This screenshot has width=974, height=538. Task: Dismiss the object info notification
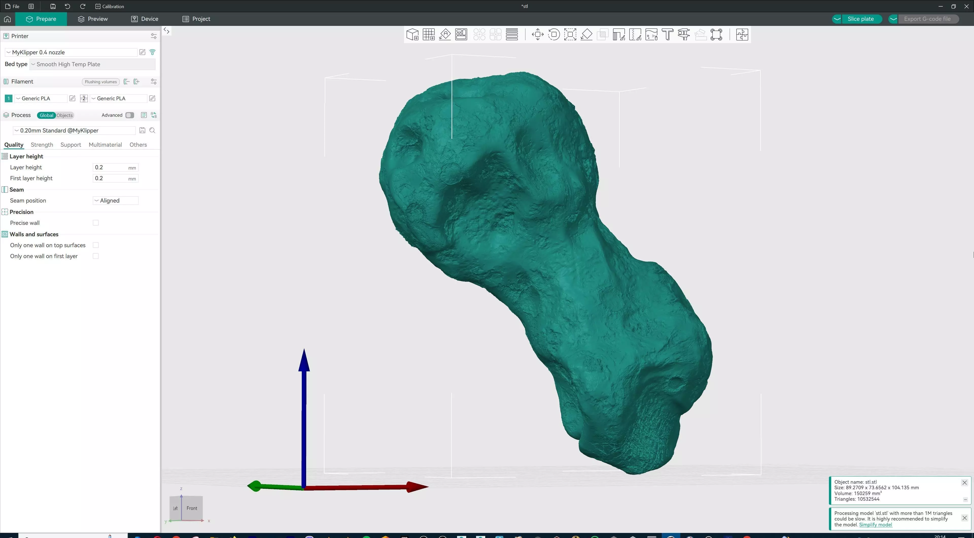point(965,482)
